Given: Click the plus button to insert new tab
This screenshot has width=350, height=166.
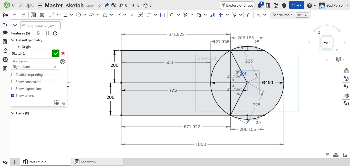Looking at the screenshot, I should pos(15,162).
